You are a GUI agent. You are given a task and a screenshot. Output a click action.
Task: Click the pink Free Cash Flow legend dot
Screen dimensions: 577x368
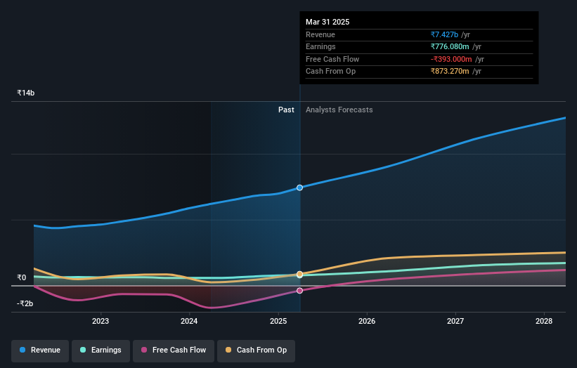[144, 350]
